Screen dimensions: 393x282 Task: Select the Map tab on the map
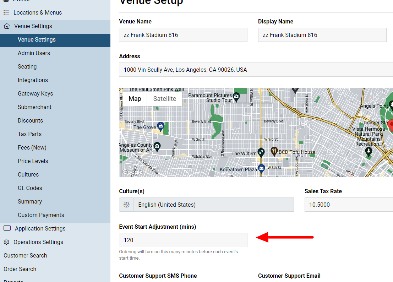pos(135,98)
